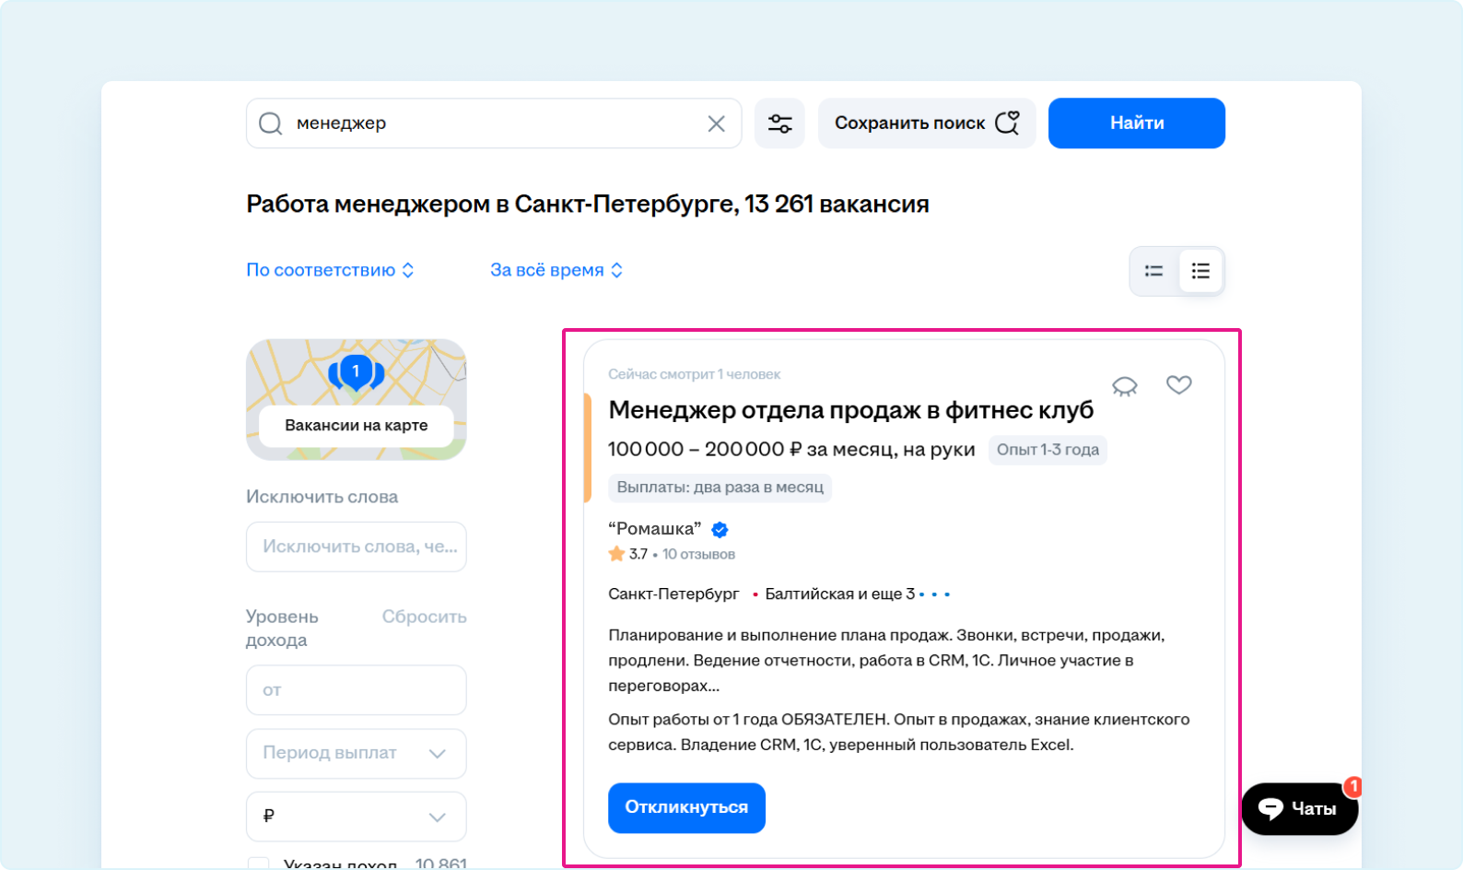The image size is (1463, 870).
Task: Expand the По соответствию sorting dropdown
Action: 330,270
